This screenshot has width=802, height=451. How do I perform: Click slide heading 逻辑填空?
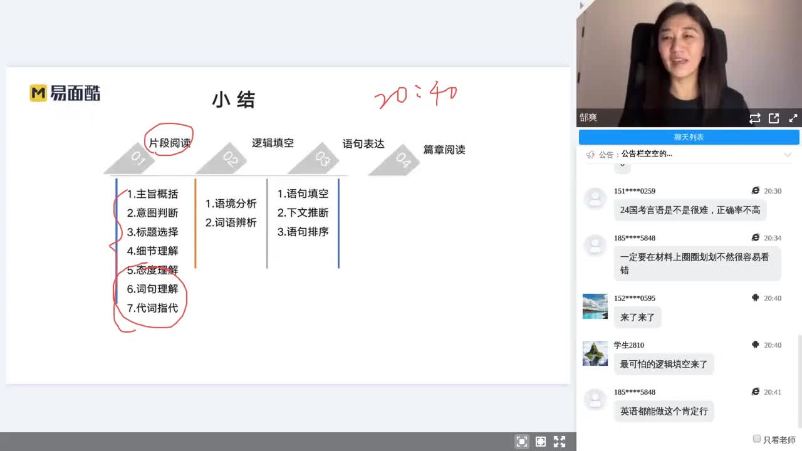273,143
